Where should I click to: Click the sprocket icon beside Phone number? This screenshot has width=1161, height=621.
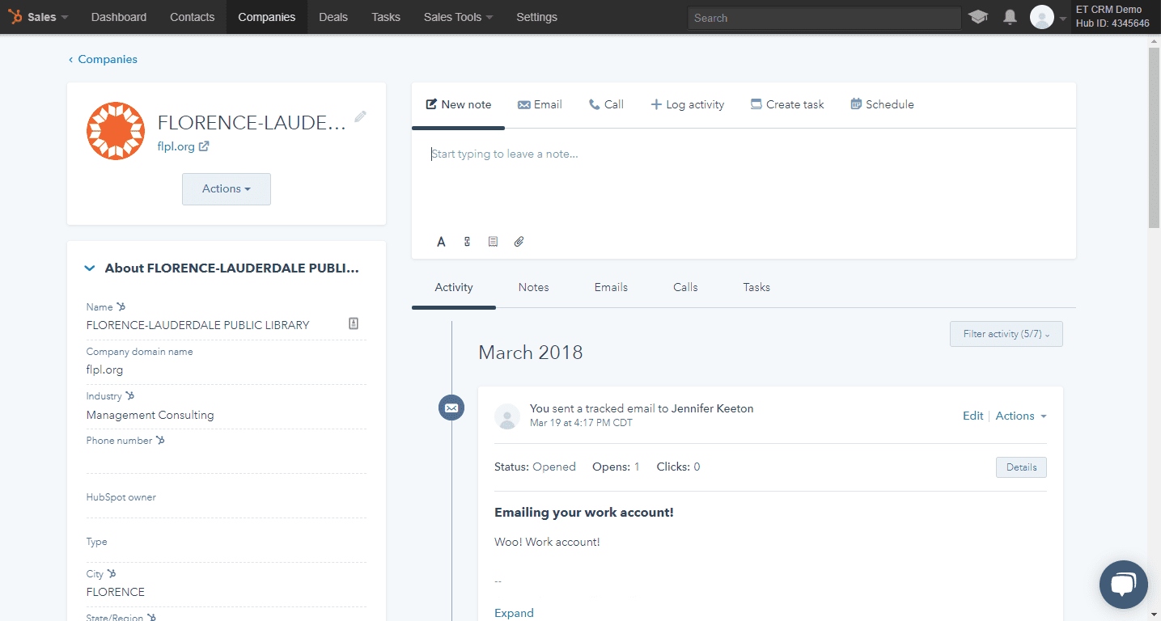pyautogui.click(x=160, y=440)
